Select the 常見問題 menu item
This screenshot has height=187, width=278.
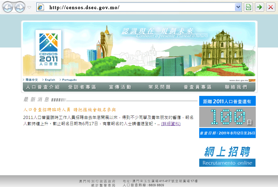160,87
